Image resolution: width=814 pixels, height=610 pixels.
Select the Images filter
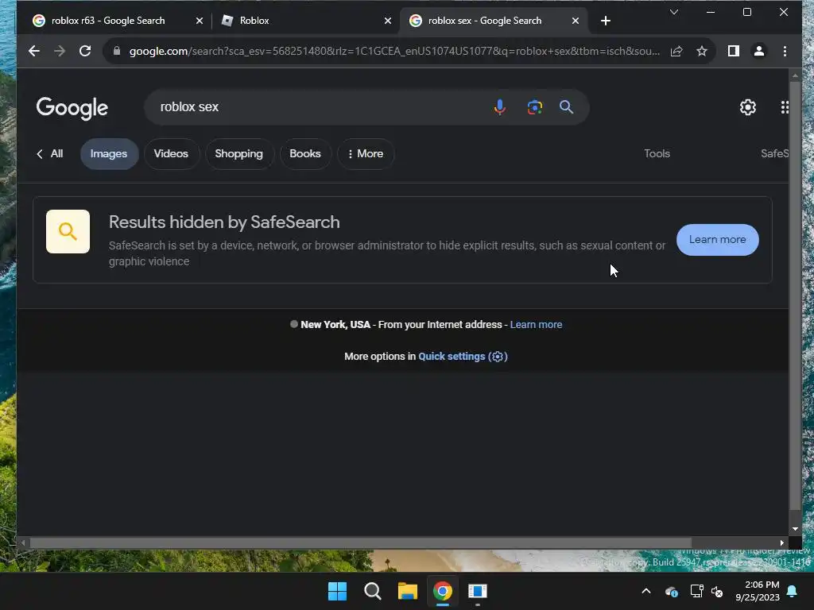(x=109, y=153)
